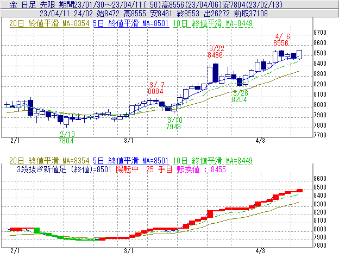Click the 8600 price axis label in lower chart

pyautogui.click(x=320, y=179)
